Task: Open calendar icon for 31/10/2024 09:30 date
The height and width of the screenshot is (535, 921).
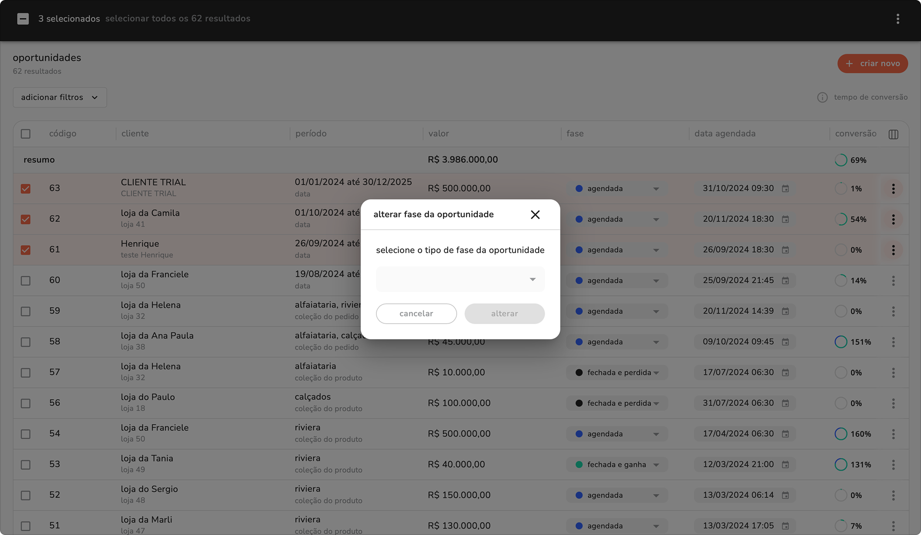Action: (x=785, y=189)
